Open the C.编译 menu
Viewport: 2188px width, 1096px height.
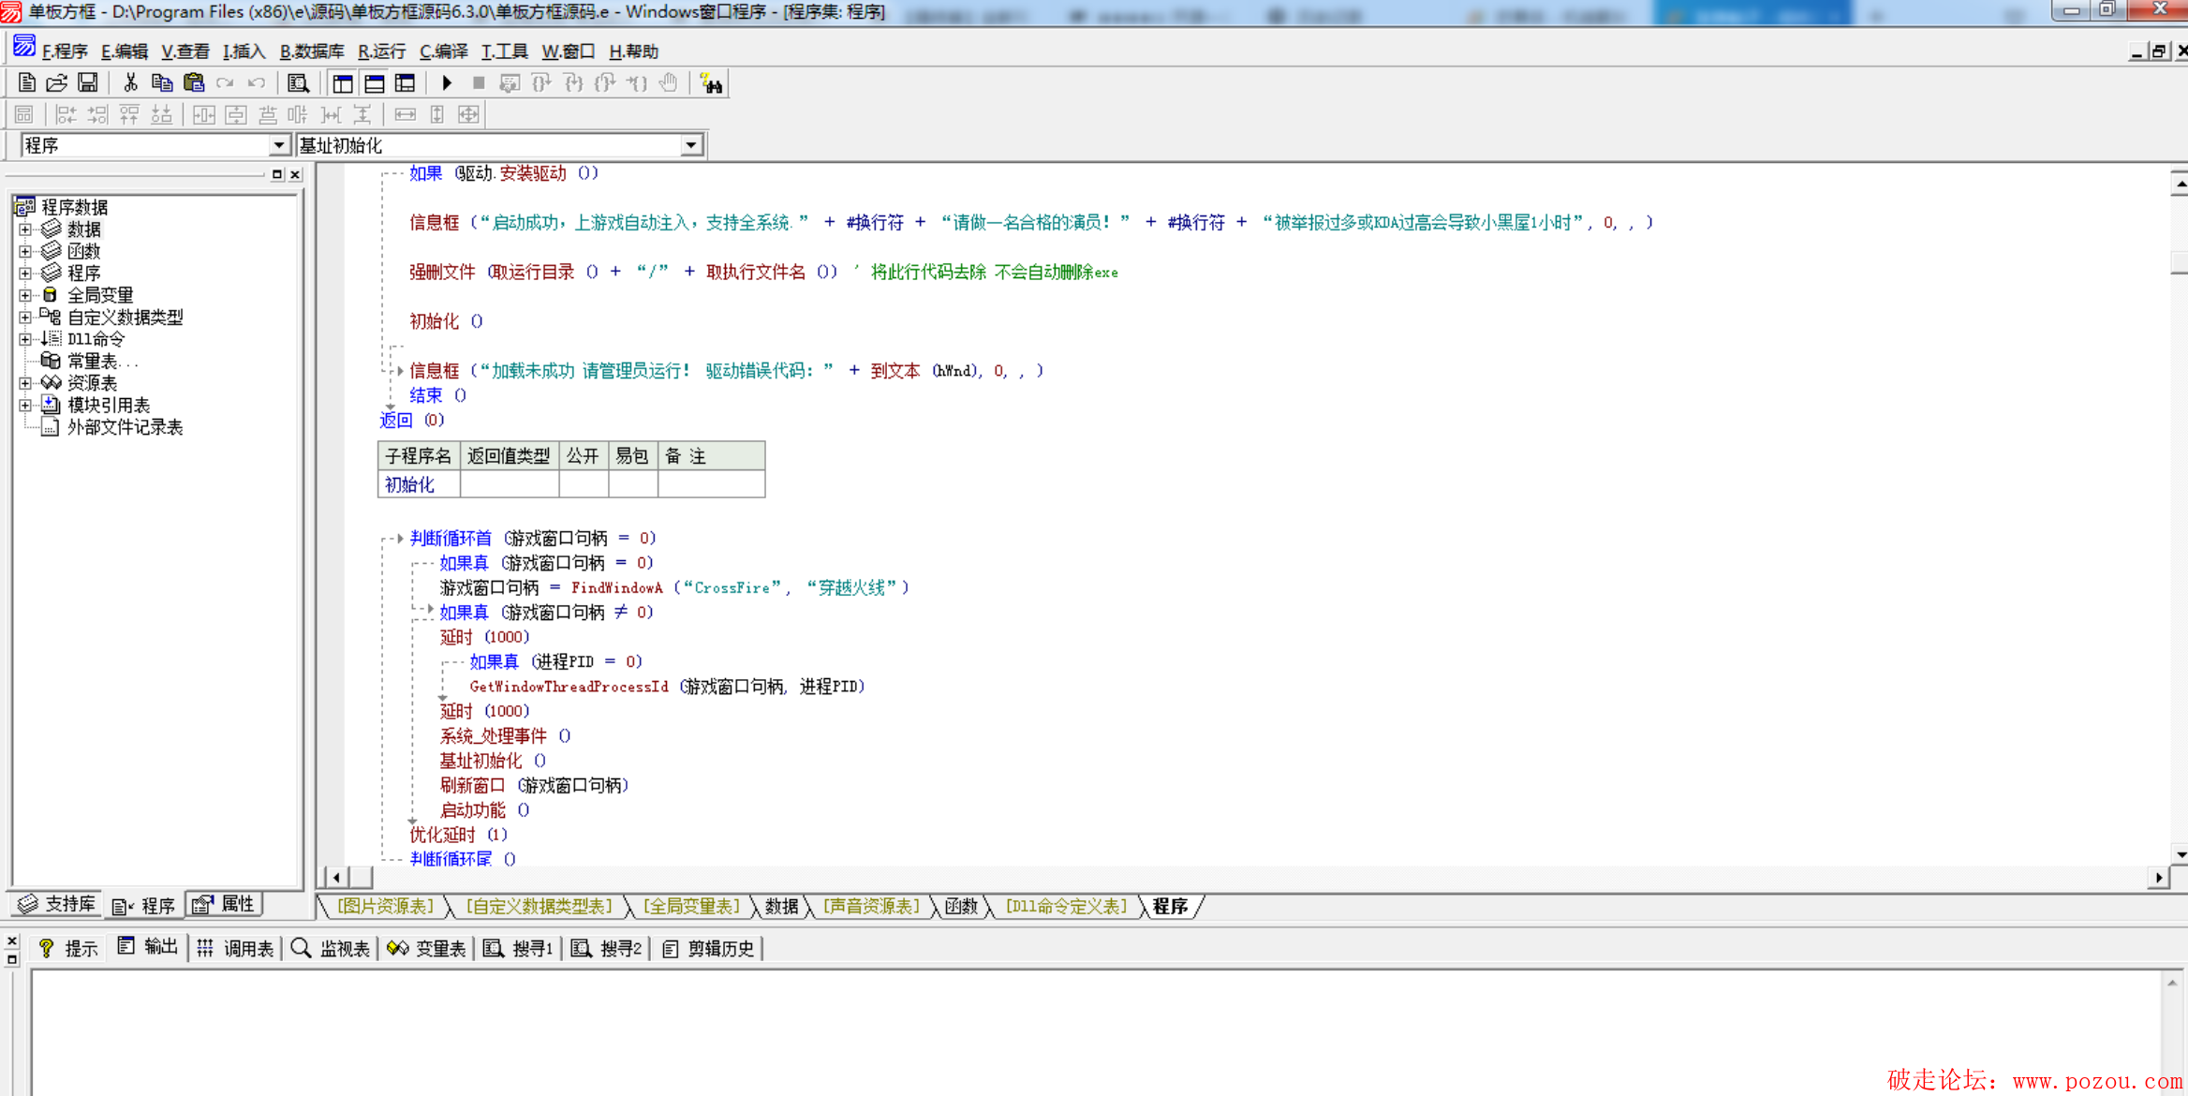pyautogui.click(x=443, y=52)
